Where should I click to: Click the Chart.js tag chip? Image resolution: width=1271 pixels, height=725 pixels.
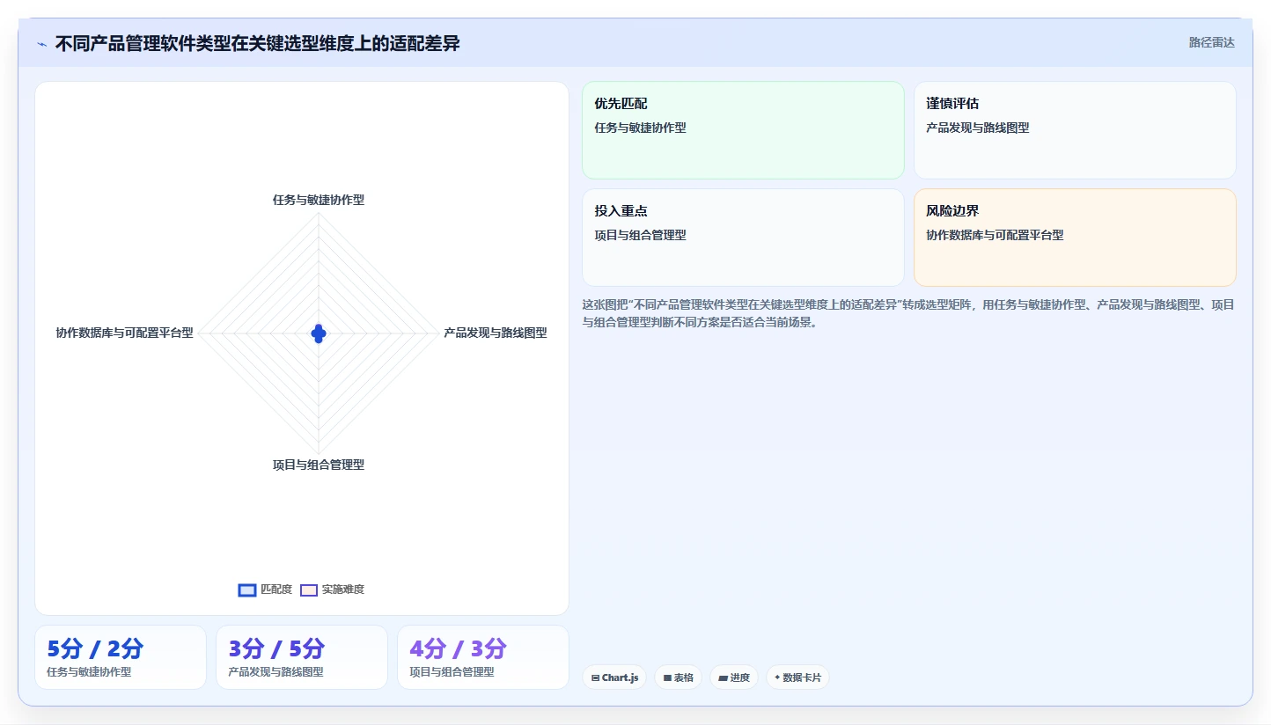[x=614, y=677]
